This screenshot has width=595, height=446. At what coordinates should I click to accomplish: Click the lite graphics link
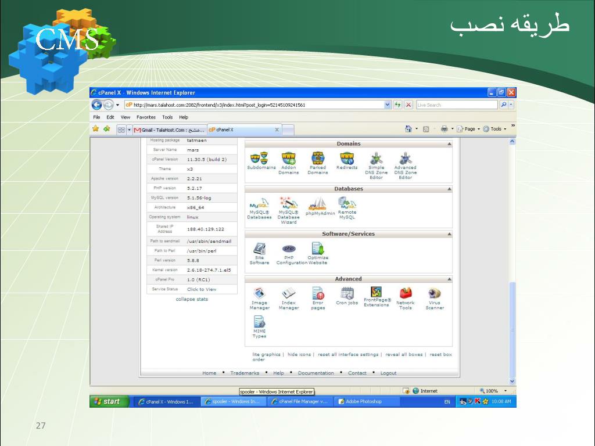tap(266, 354)
